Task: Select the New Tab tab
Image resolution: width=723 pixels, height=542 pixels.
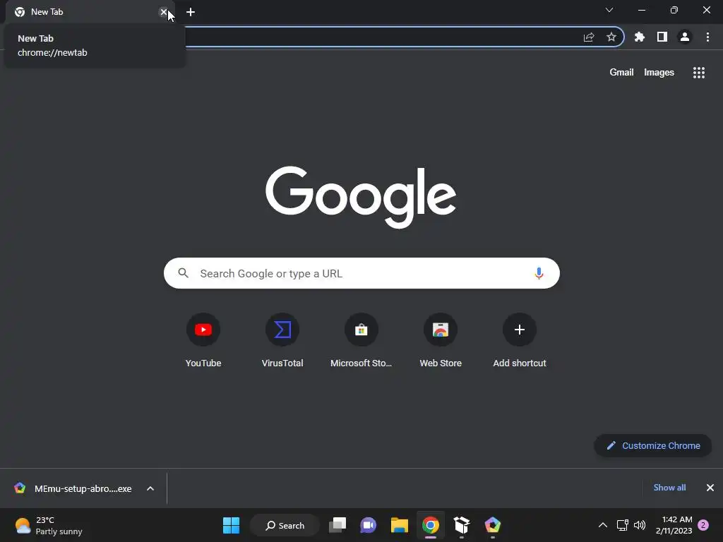Action: click(x=88, y=12)
